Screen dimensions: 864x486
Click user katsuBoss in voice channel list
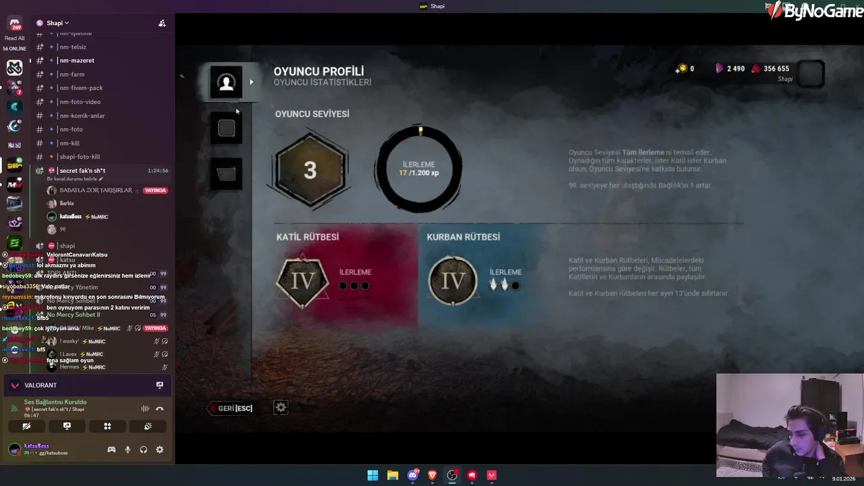pos(70,217)
